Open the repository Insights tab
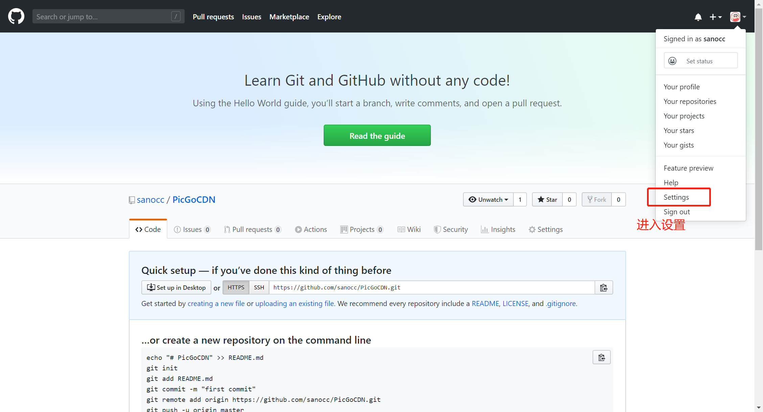763x412 pixels. pyautogui.click(x=498, y=229)
